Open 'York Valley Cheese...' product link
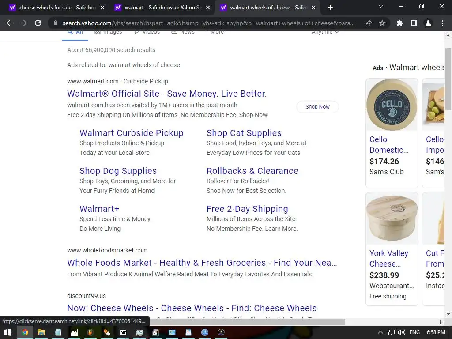 coord(389,259)
